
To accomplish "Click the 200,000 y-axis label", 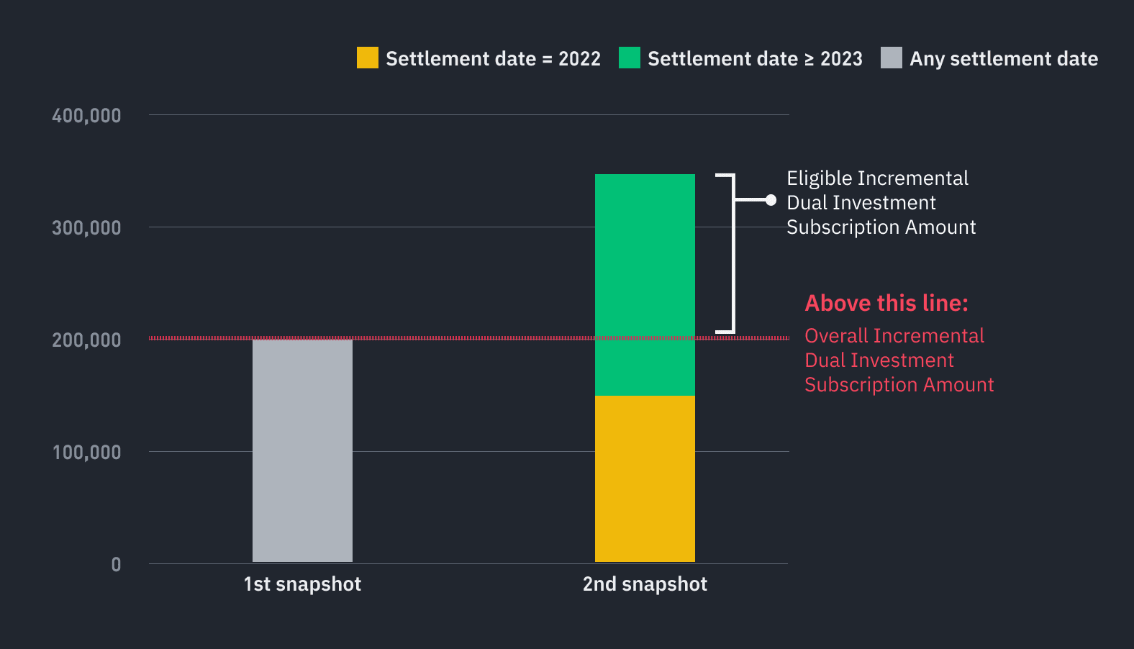I will point(86,340).
